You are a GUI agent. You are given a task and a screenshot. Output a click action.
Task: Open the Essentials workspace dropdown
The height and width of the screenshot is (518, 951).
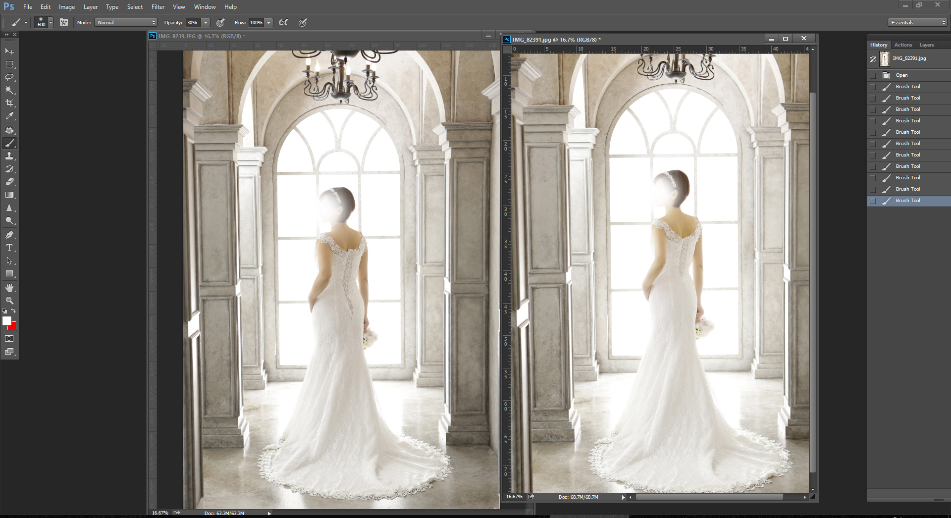point(917,22)
